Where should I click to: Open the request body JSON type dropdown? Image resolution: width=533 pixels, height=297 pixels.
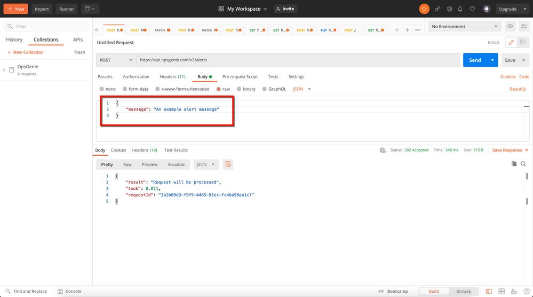[x=302, y=89]
